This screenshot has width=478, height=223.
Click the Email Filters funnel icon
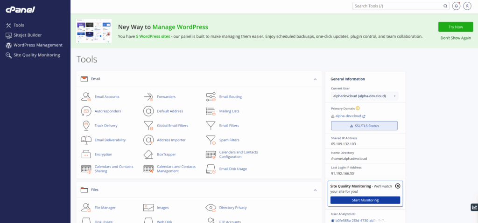click(x=211, y=125)
